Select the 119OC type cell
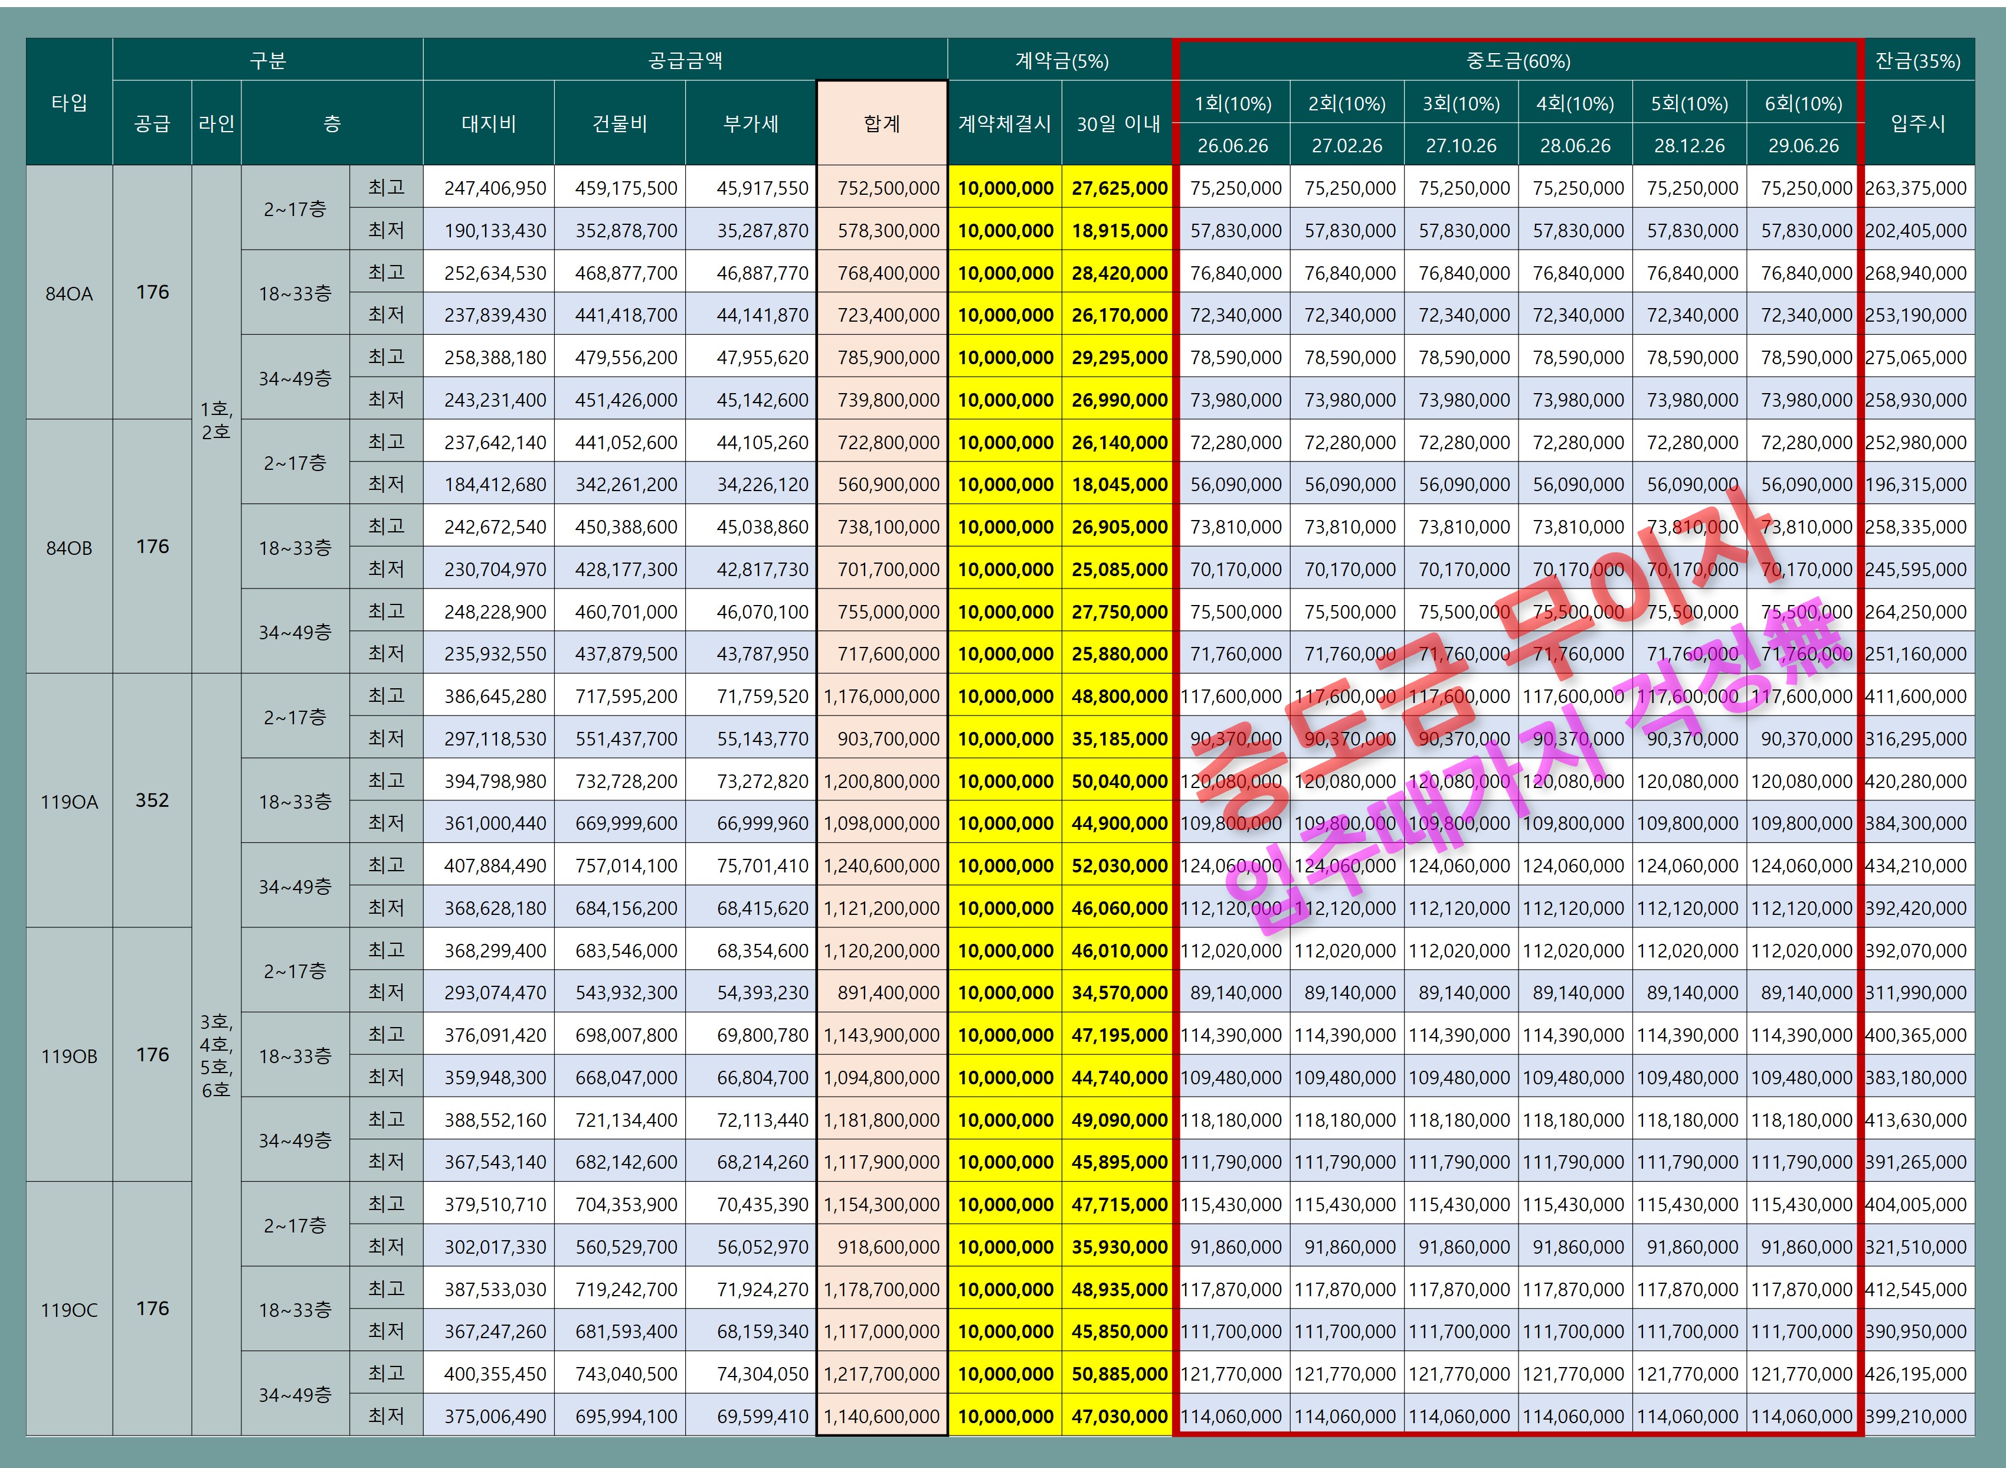Viewport: 2006px width, 1468px height. 69,1310
